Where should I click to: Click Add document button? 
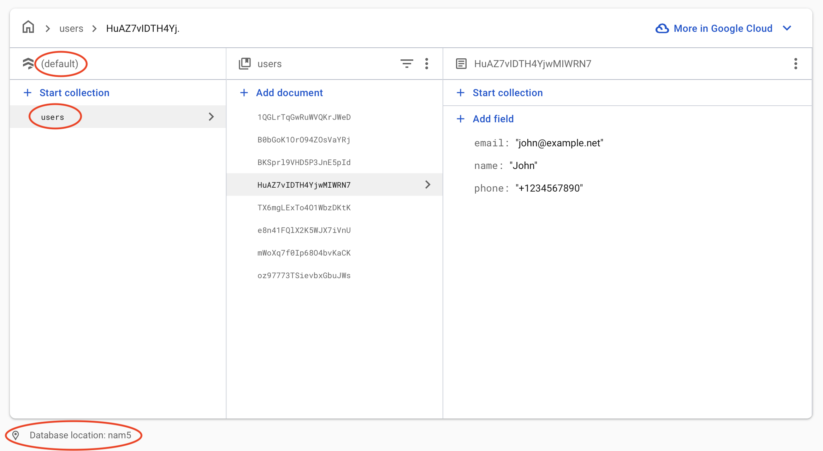pyautogui.click(x=289, y=93)
